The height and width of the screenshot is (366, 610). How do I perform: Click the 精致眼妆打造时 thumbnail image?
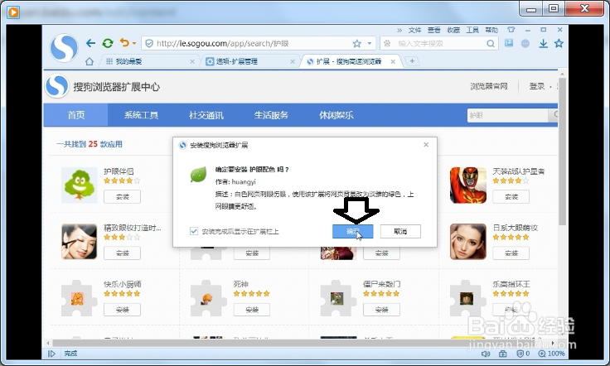tap(80, 241)
